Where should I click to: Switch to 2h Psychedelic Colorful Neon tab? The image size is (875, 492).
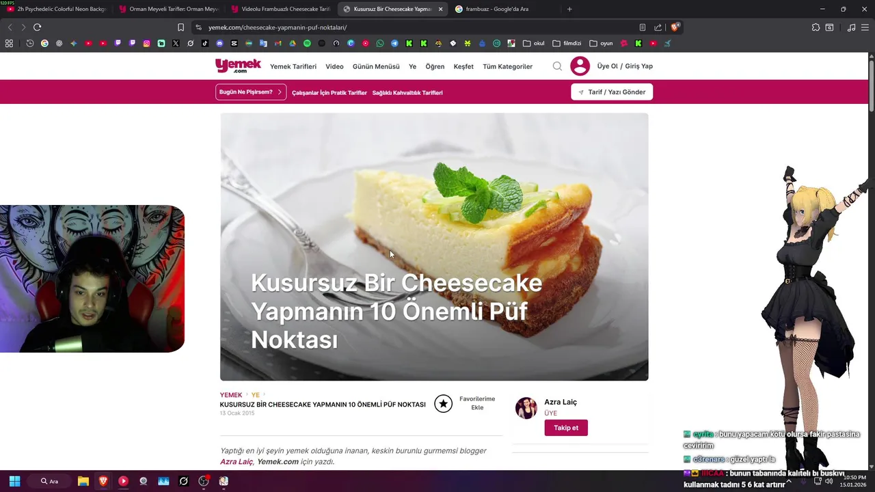(x=57, y=9)
